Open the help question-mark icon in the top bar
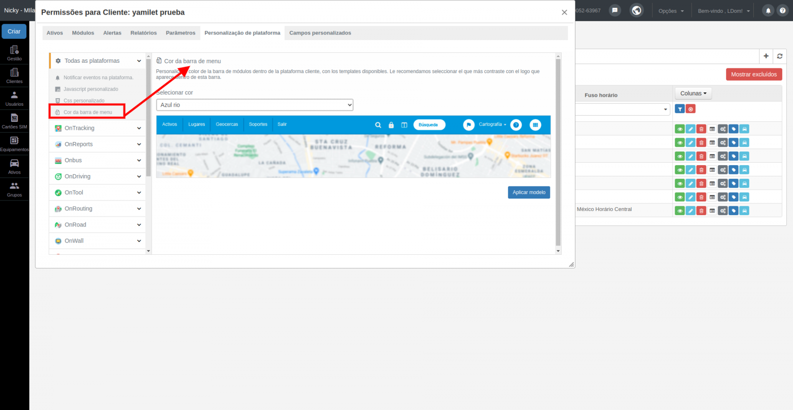The image size is (793, 410). click(783, 10)
